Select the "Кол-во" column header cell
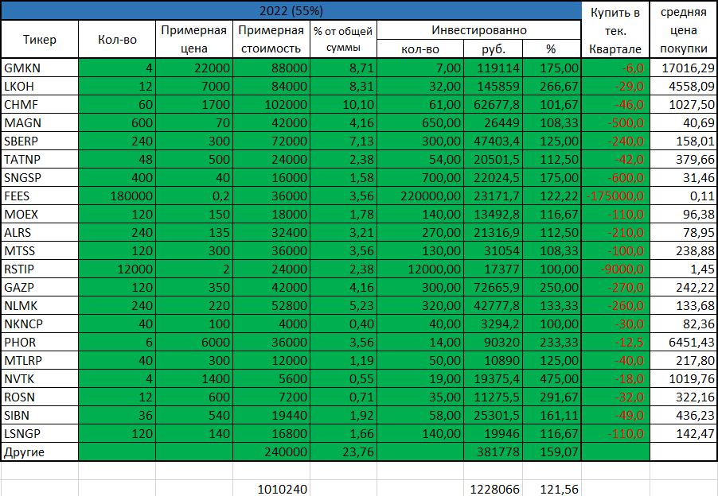This screenshot has height=496, width=718. tap(117, 39)
